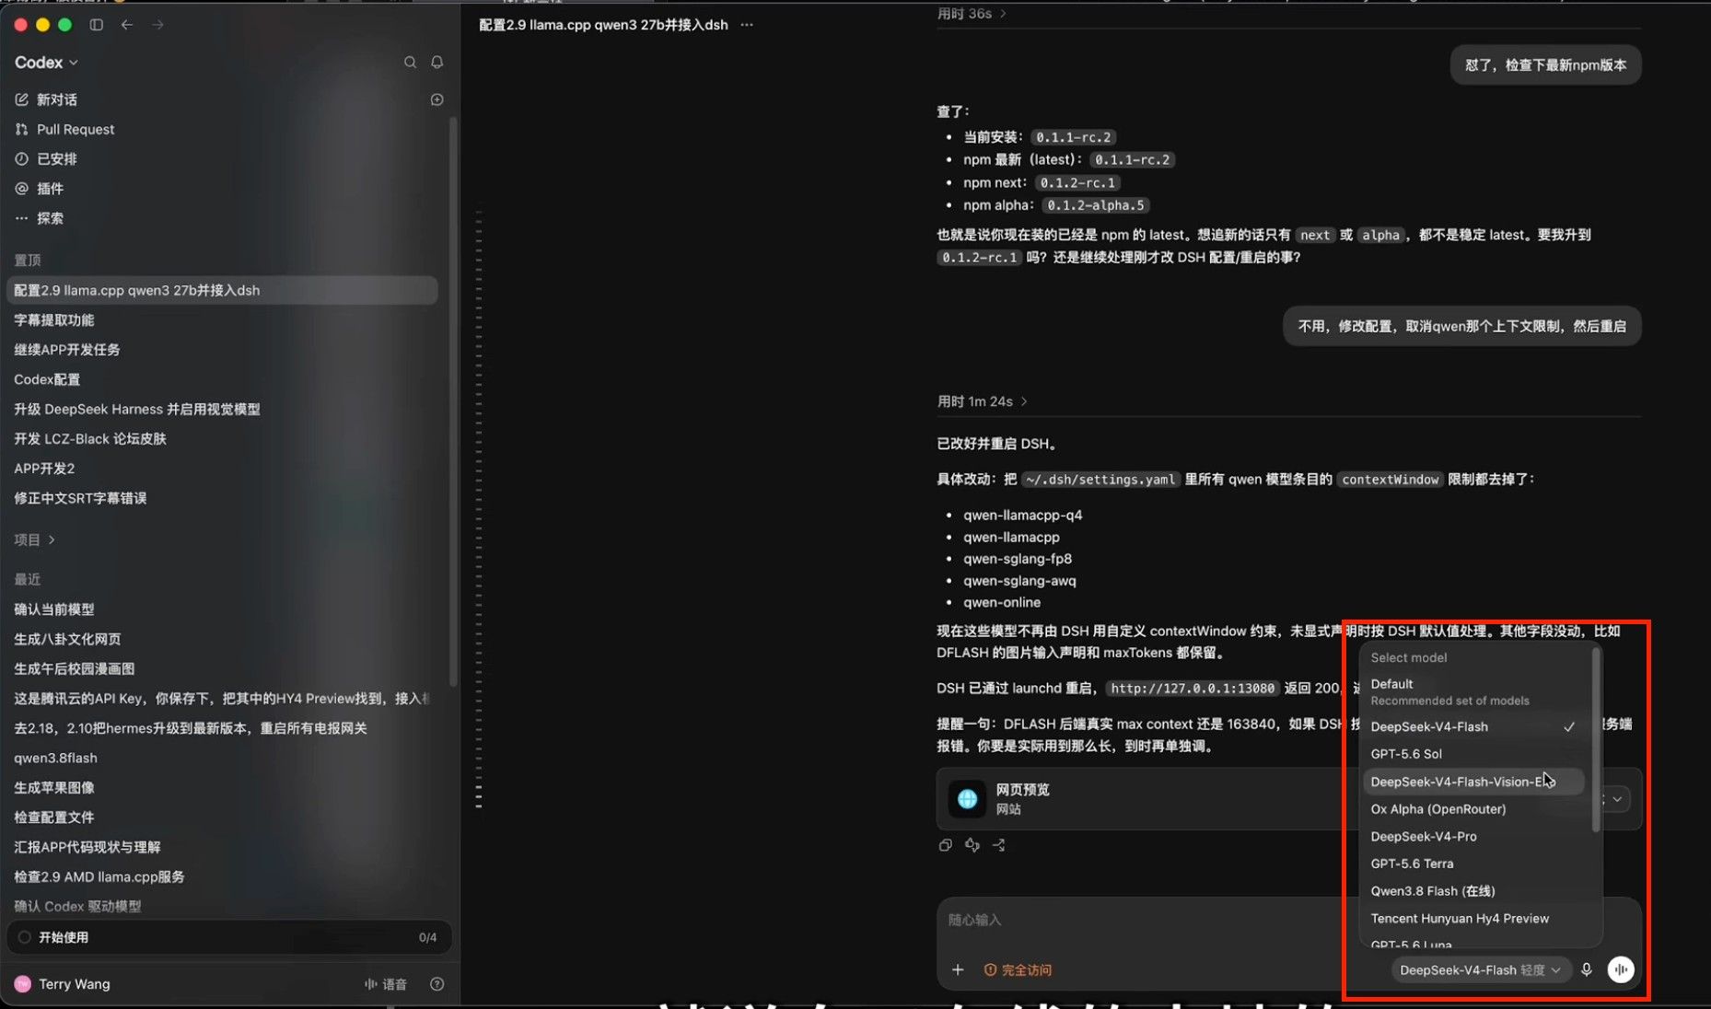The height and width of the screenshot is (1009, 1711).
Task: Start dictation with the microphone icon
Action: pyautogui.click(x=1587, y=969)
